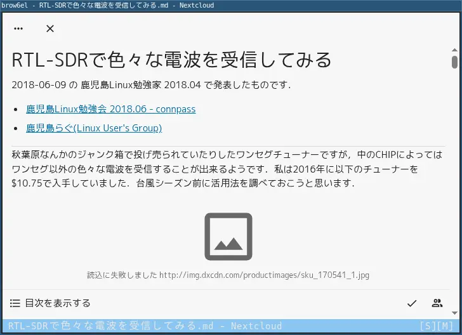
Task: Click the [S][M] indicator in status bar
Action: coord(436,326)
